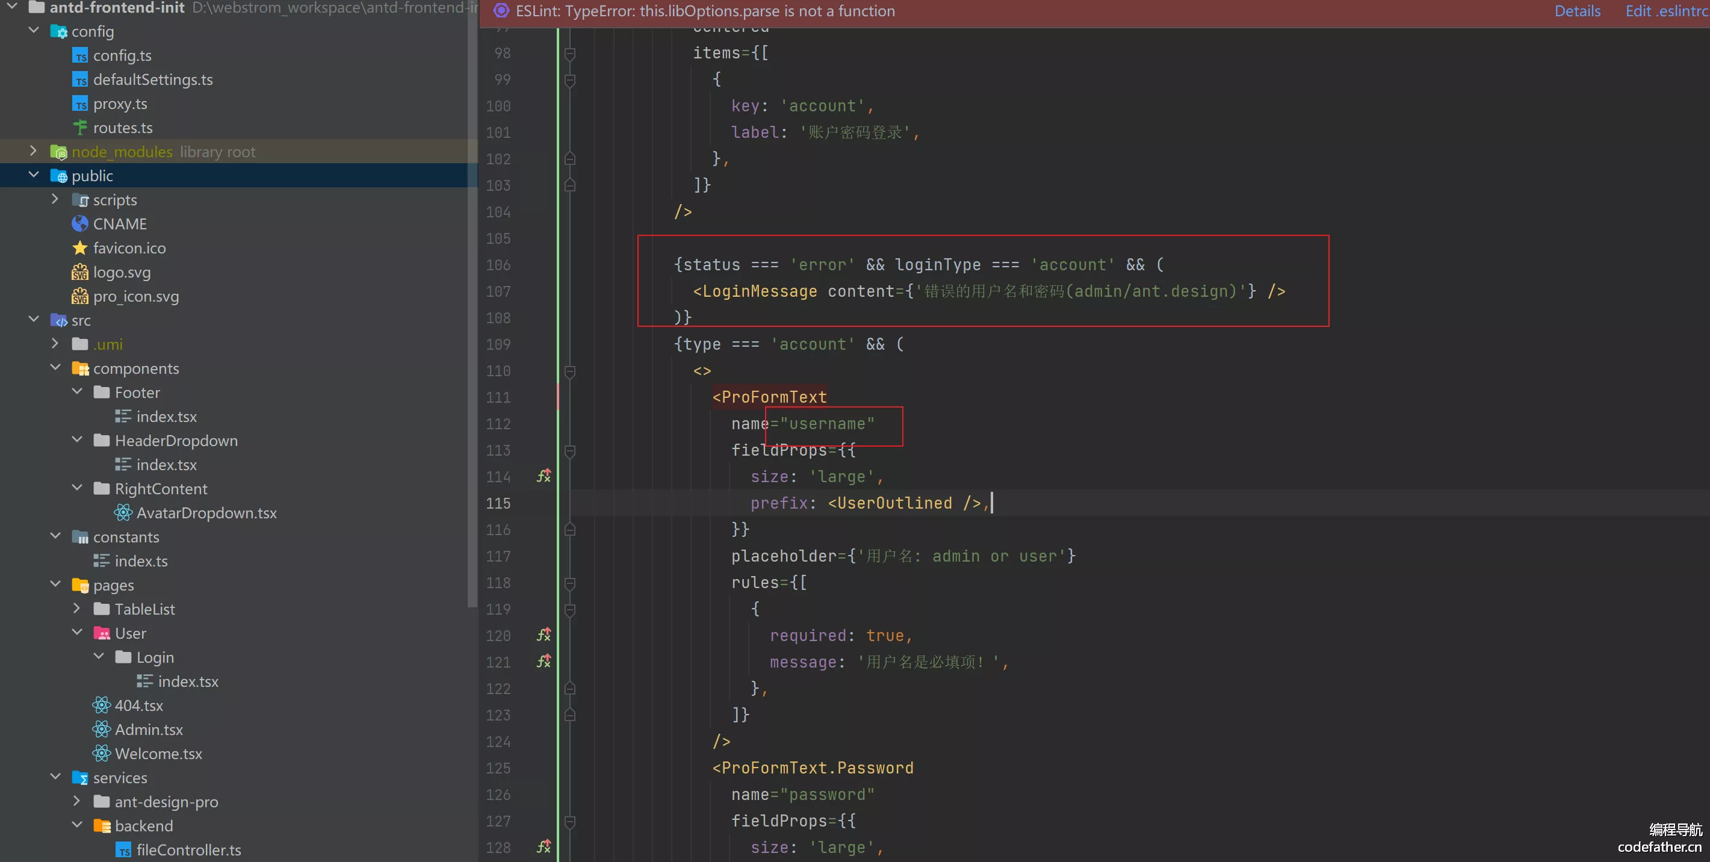Expand the .umi folder
This screenshot has height=862, width=1710.
click(55, 344)
